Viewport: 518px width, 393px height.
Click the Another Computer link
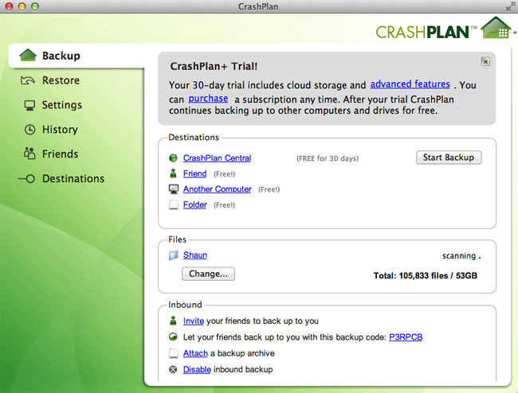point(218,189)
